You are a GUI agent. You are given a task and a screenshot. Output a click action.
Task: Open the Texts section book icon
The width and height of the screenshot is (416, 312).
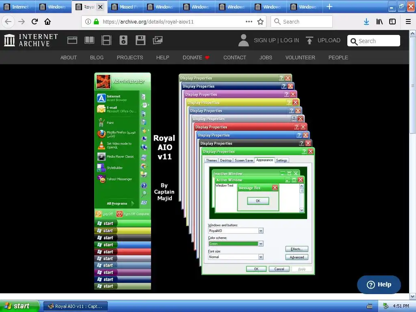89,40
